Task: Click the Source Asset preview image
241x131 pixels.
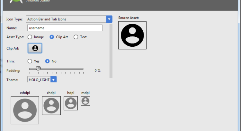Action: (132, 35)
